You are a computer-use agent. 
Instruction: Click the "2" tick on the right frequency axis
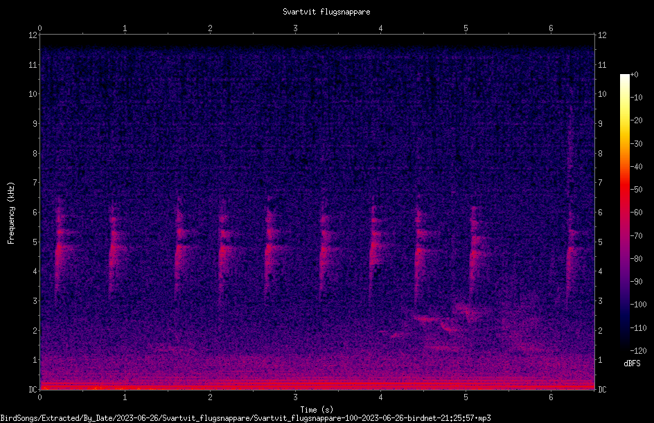pyautogui.click(x=600, y=330)
